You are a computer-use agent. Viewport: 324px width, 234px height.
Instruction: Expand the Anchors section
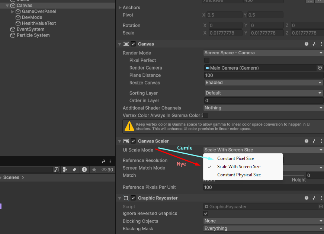(x=120, y=7)
